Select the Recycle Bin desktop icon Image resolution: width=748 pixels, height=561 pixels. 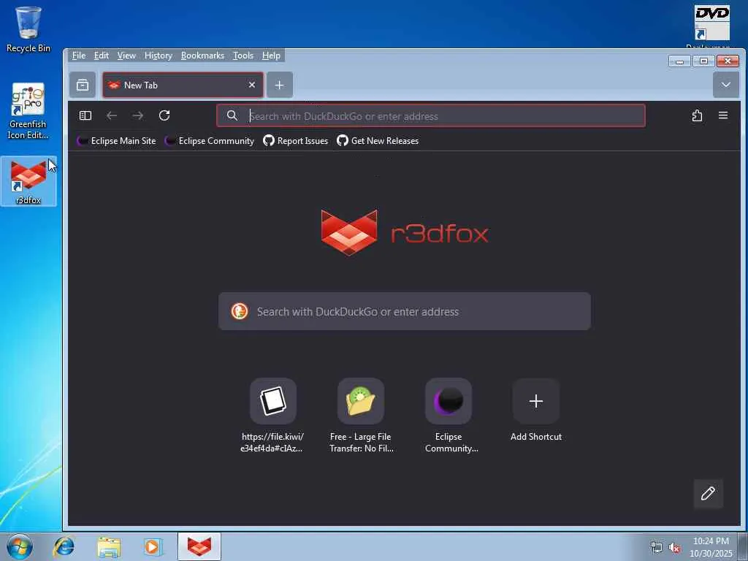[28, 29]
